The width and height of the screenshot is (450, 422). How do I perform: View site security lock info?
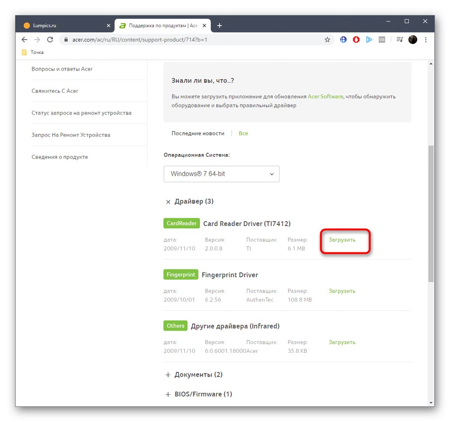pyautogui.click(x=66, y=40)
